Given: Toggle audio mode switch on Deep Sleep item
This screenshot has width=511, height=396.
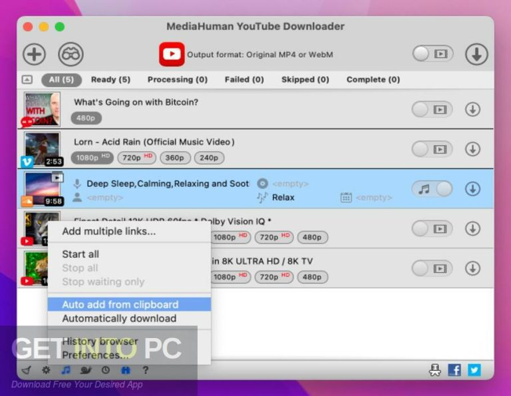Looking at the screenshot, I should pos(432,189).
